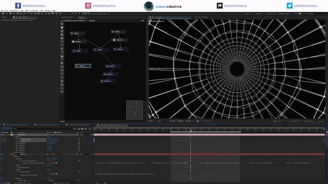Select the Brush tool

click(46, 14)
